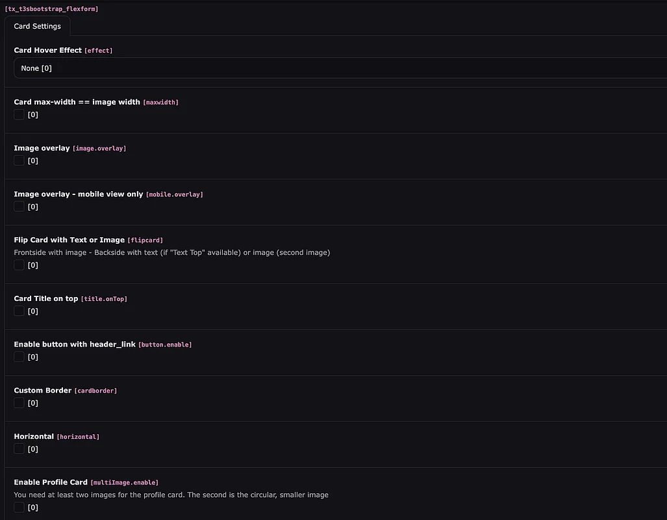667x520 pixels.
Task: Tick the Enable button with header_link checkbox
Action: (19, 357)
